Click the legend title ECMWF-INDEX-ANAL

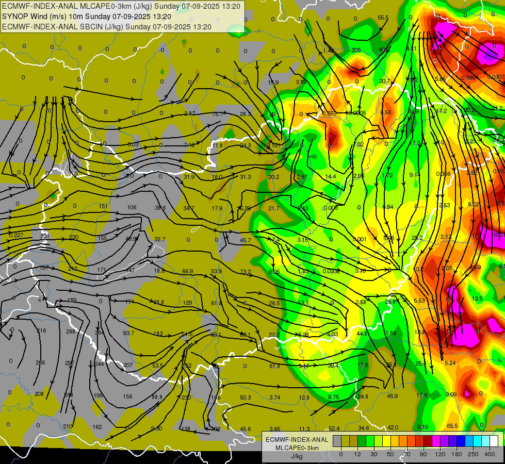297,440
